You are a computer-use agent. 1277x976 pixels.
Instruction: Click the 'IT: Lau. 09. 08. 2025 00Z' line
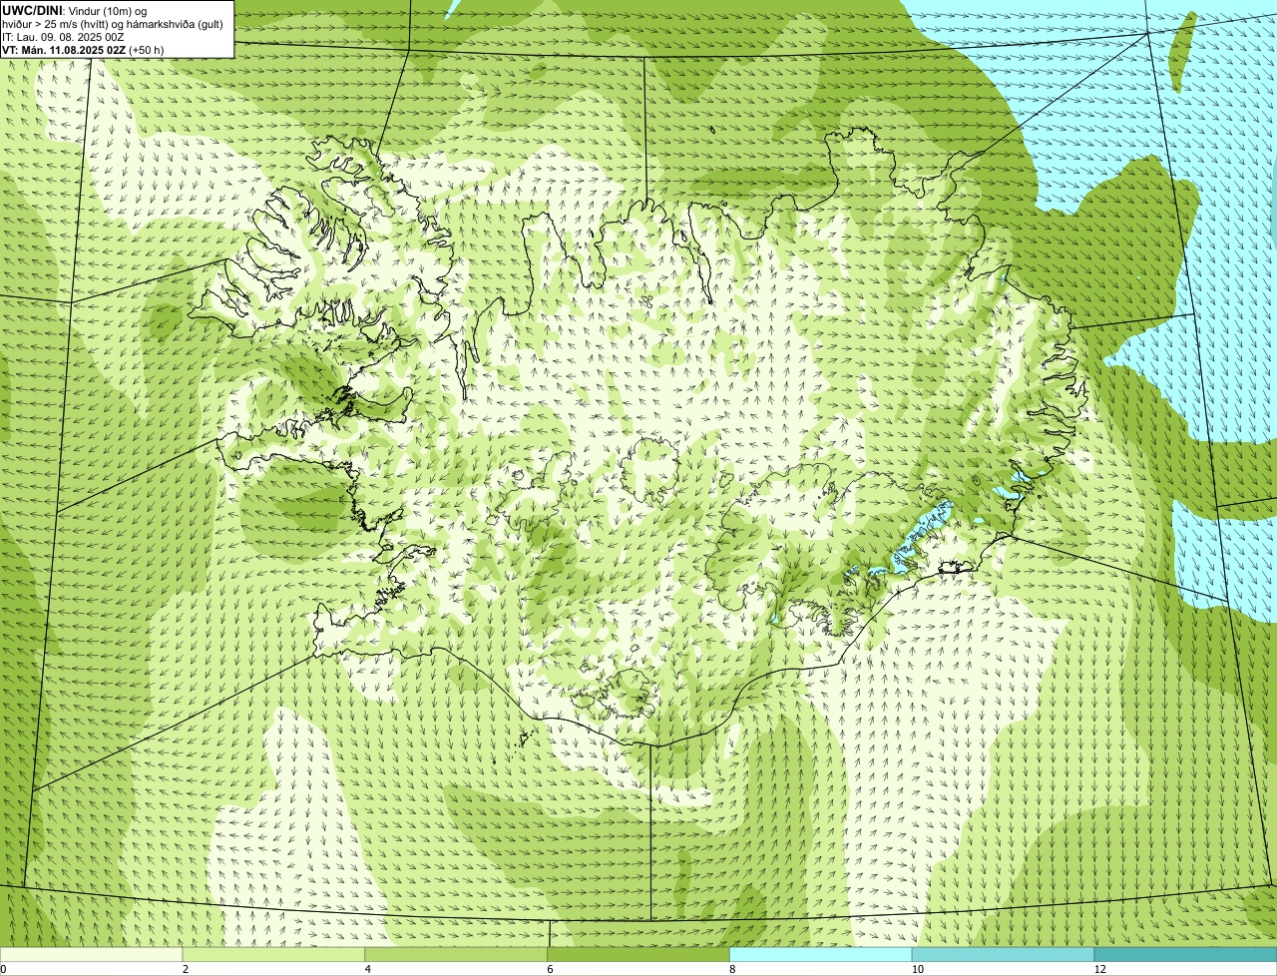click(63, 37)
